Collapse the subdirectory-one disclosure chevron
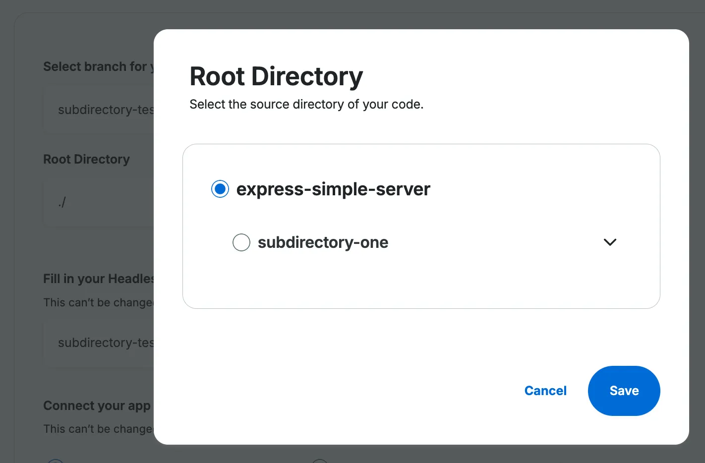 point(610,242)
